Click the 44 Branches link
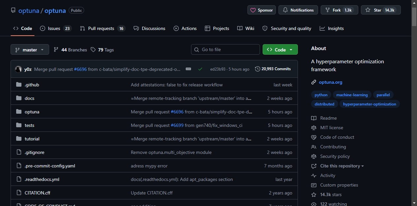This screenshot has height=206, width=417. point(70,50)
